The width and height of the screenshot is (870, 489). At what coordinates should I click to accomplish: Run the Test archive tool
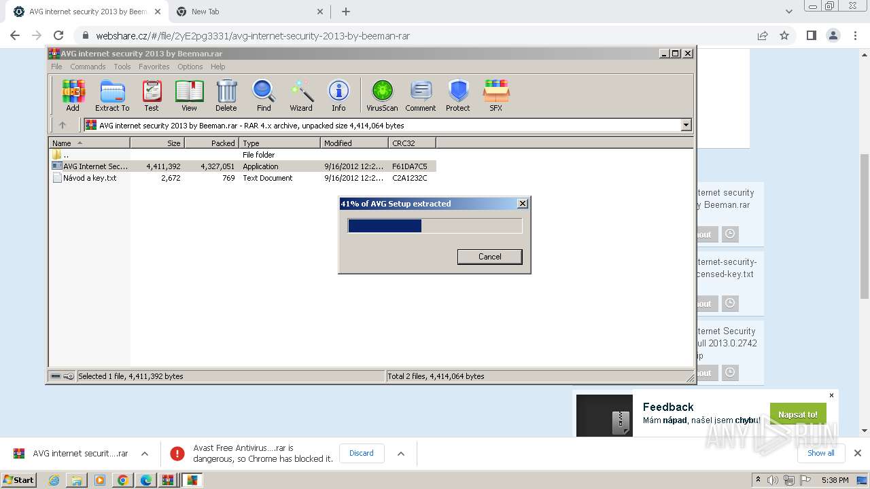point(152,95)
